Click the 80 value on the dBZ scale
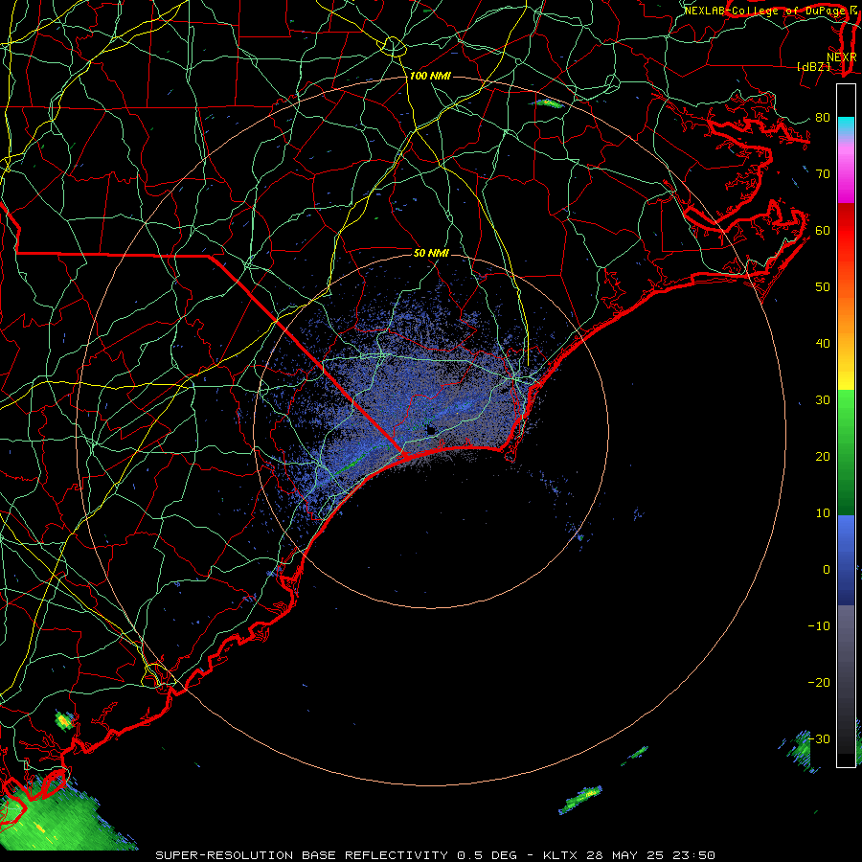862x862 pixels. coord(823,117)
